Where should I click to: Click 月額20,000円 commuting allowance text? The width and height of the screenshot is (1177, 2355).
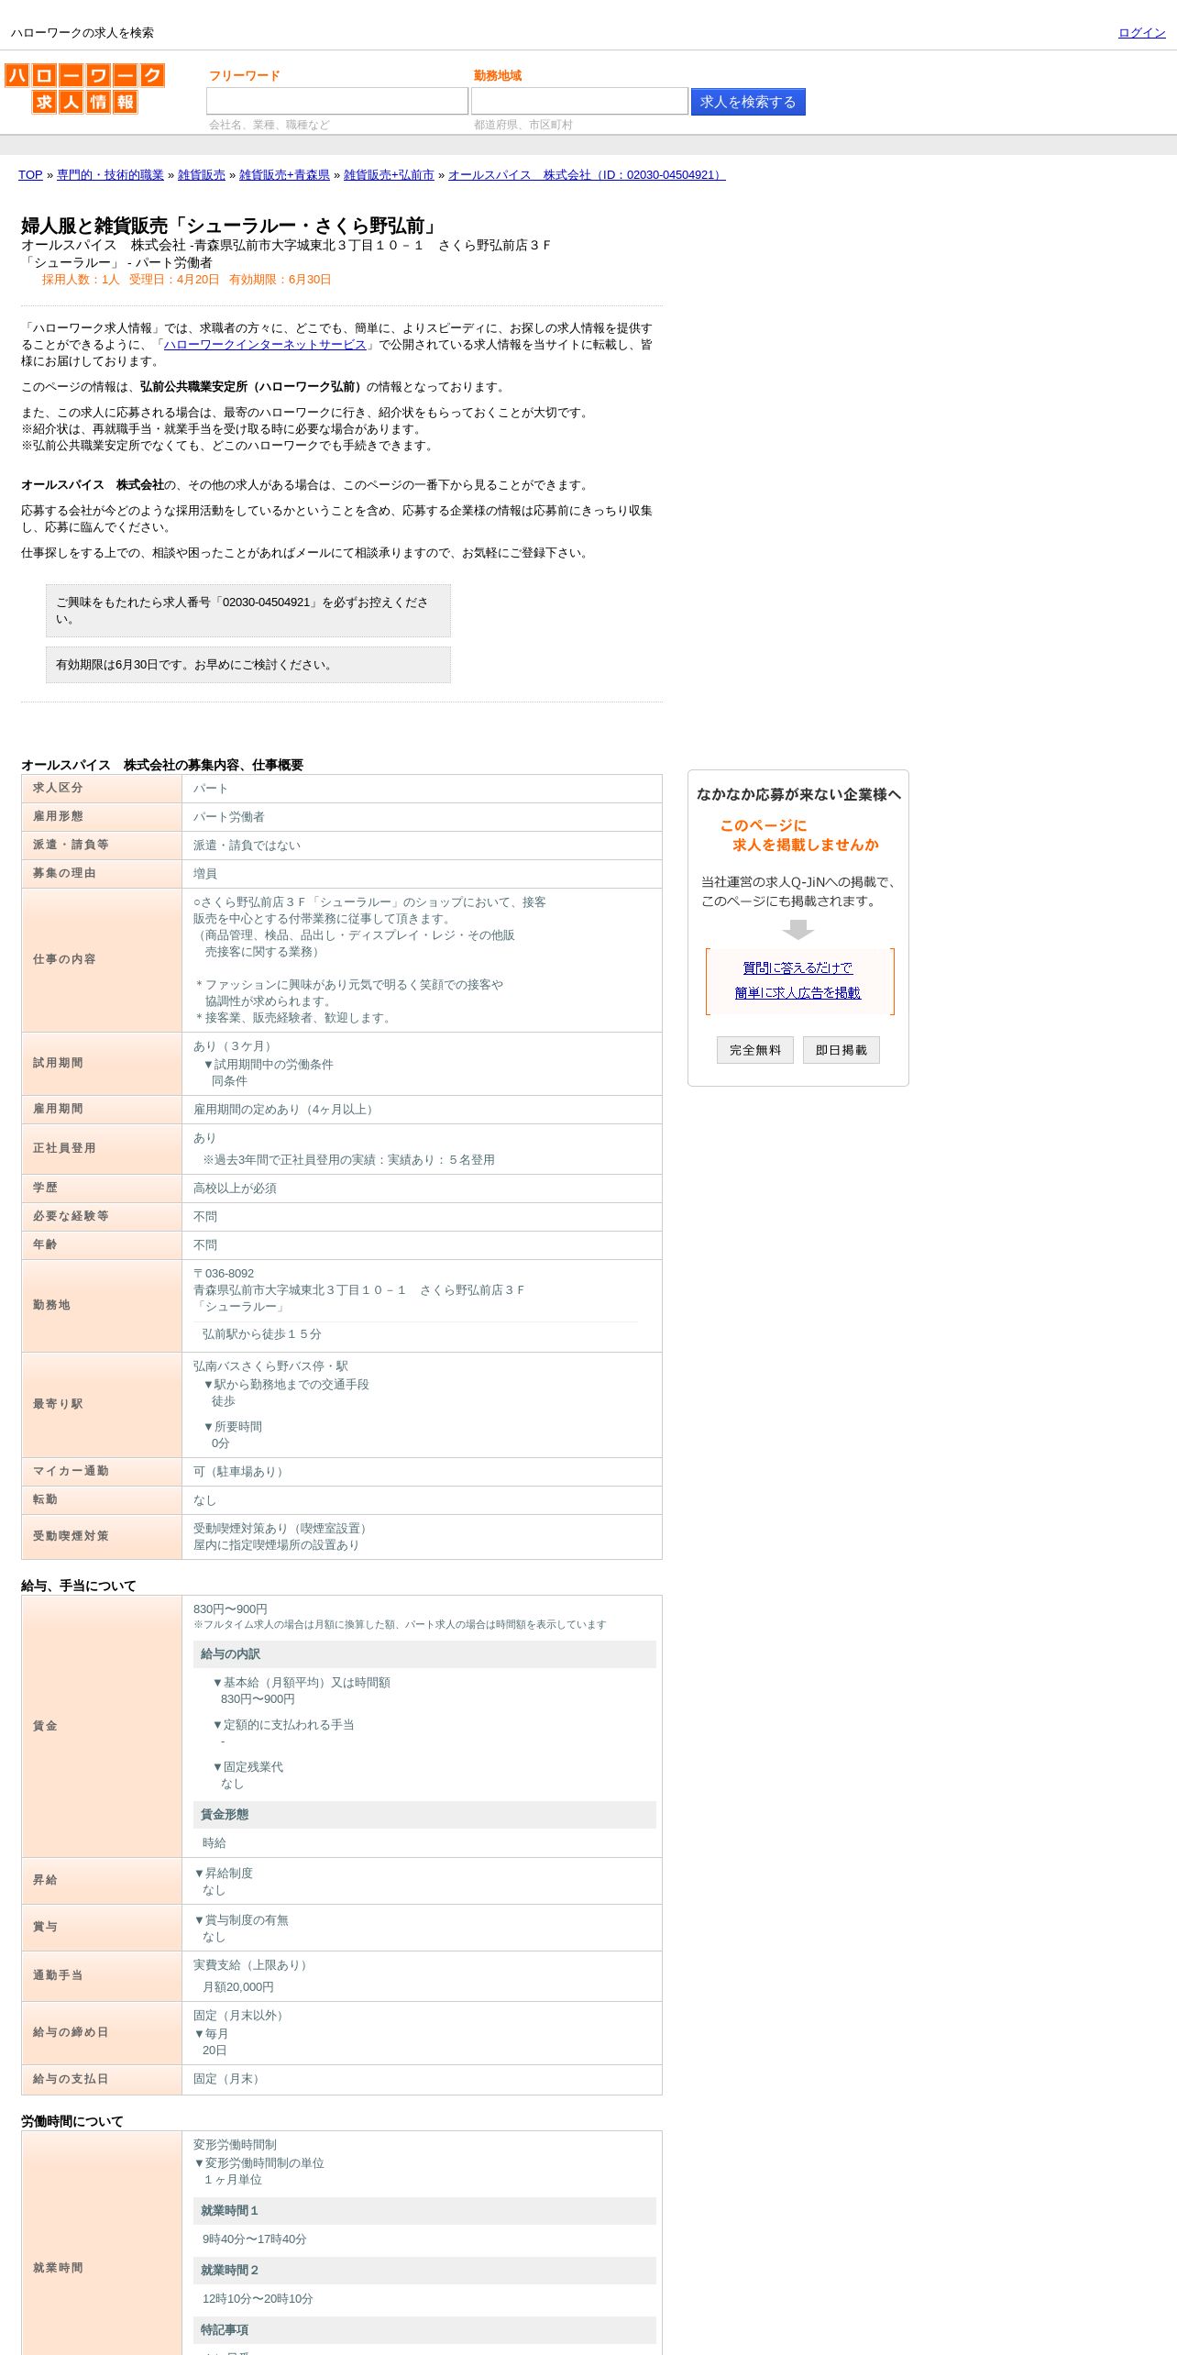pos(238,1987)
